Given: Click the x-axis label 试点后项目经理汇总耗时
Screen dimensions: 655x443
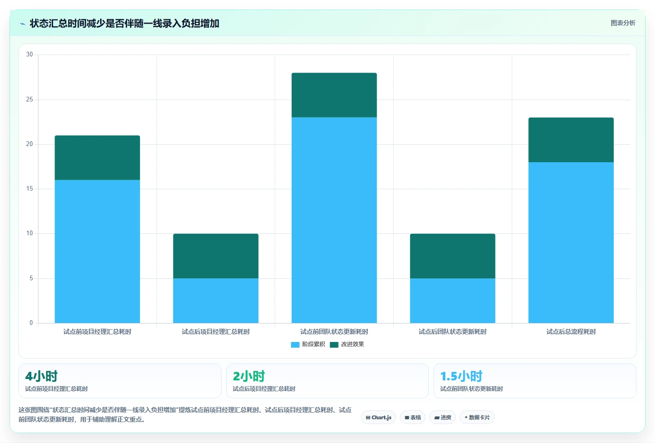Looking at the screenshot, I should (216, 332).
